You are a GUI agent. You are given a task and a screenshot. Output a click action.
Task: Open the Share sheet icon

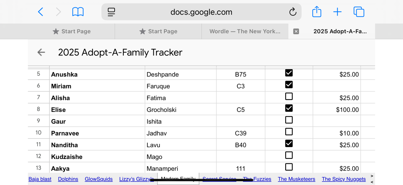tap(317, 12)
